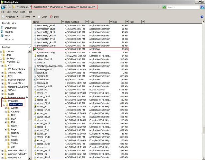Collapse the Folders pane chevron
Image resolution: width=205 pixels, height=160 pixels.
[30, 47]
